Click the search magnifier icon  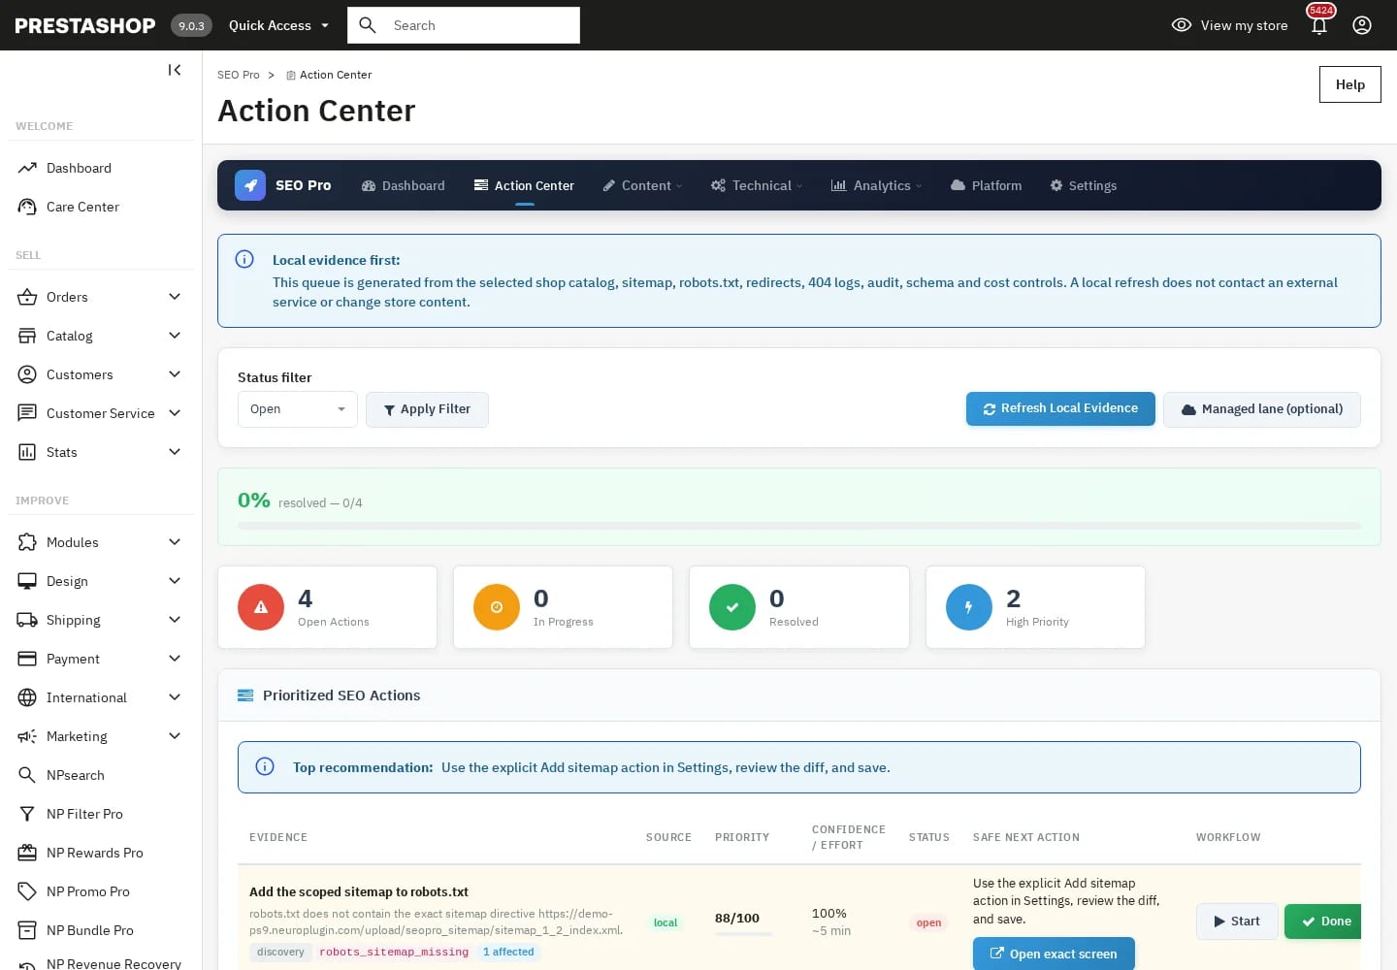point(368,25)
